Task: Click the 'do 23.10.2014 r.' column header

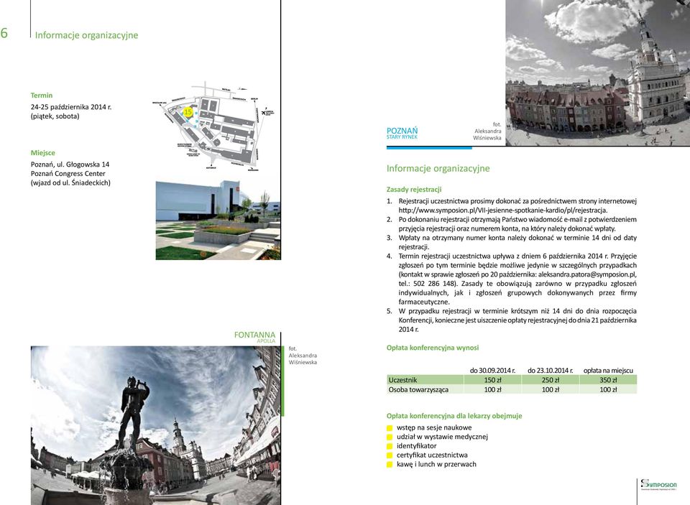Action: [551, 371]
